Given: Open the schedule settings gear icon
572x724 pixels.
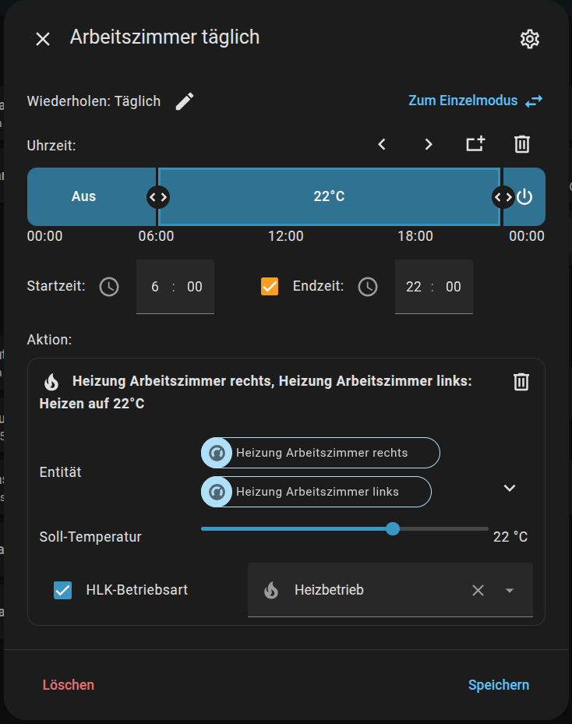Looking at the screenshot, I should coord(530,39).
